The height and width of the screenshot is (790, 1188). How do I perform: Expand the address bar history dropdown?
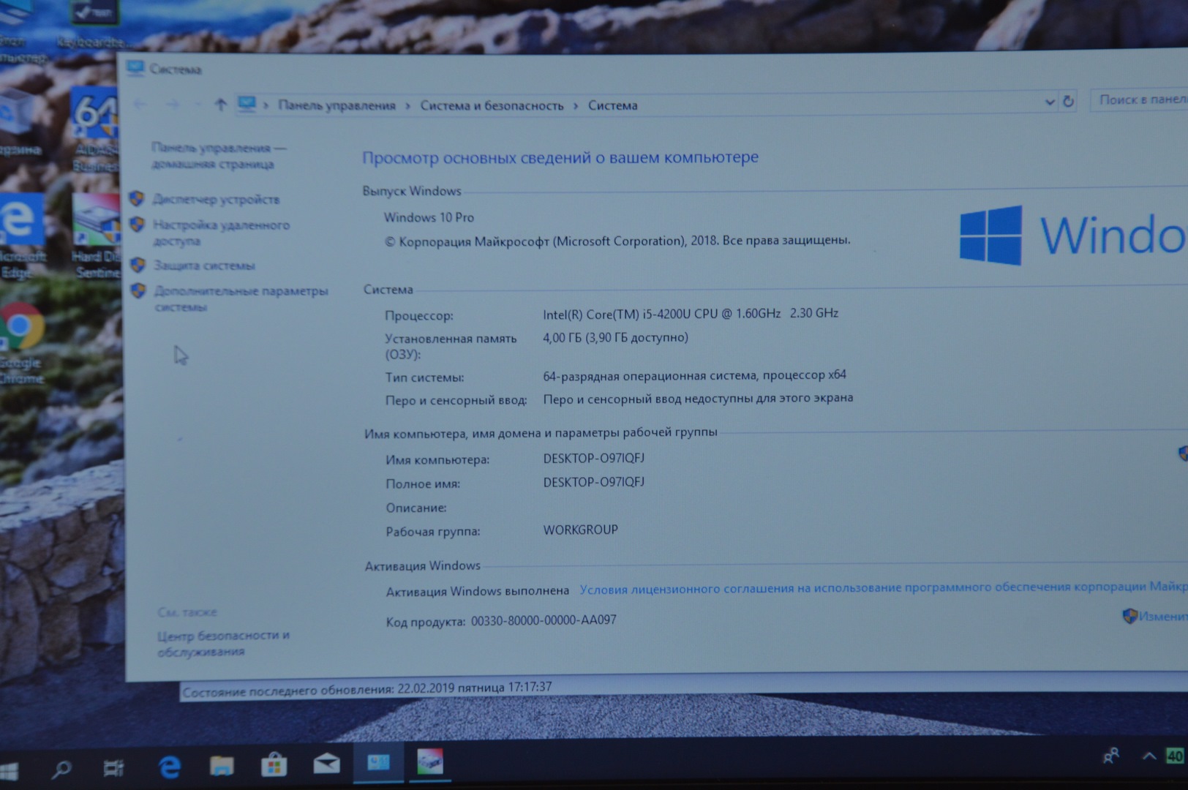click(1050, 102)
